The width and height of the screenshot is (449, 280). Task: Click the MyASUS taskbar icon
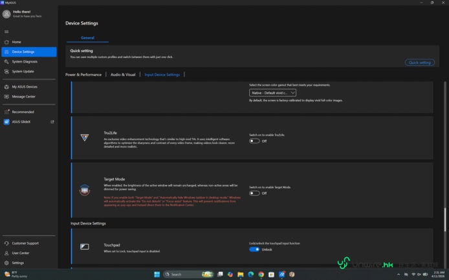click(x=282, y=274)
